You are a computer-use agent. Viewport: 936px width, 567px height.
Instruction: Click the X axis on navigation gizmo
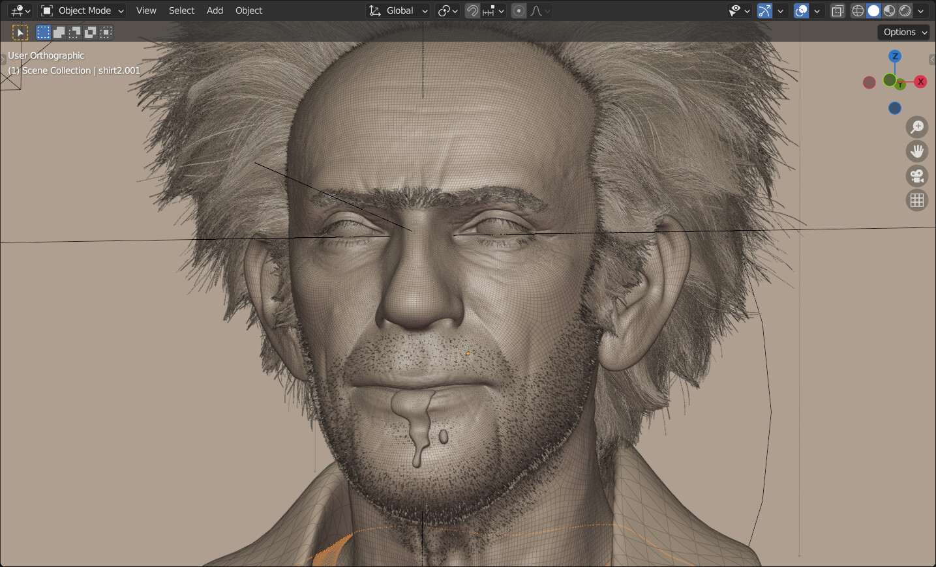[920, 81]
